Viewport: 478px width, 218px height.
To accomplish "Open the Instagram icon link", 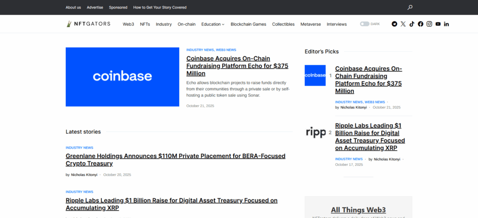I will [x=429, y=24].
